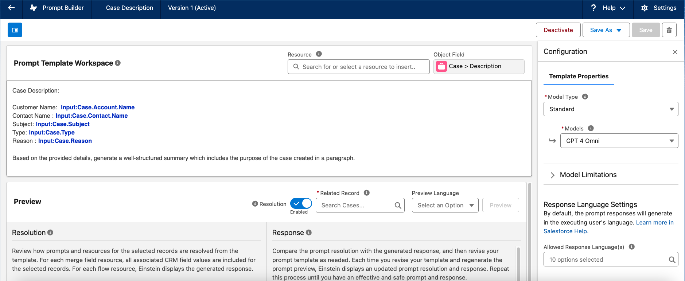Click Input:Case.Account.Name merge field
The width and height of the screenshot is (685, 281).
pyautogui.click(x=98, y=107)
